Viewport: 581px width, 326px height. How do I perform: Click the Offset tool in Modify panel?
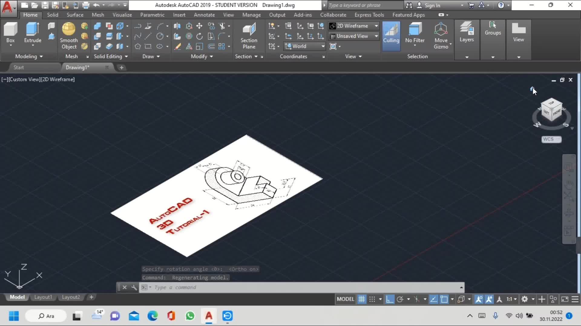pyautogui.click(x=211, y=46)
